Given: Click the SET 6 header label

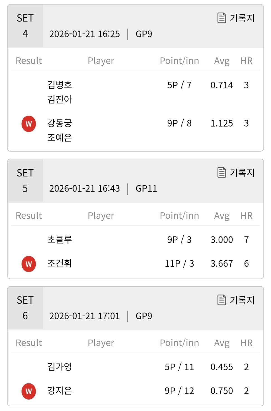Looking at the screenshot, I should coord(25,308).
